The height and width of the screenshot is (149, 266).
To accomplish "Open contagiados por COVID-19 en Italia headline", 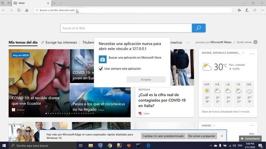I will tap(162, 100).
